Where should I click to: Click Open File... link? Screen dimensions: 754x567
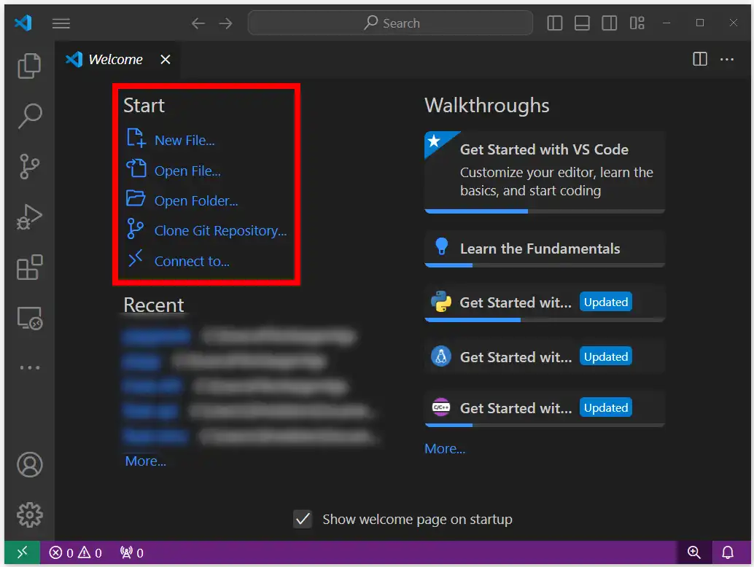point(187,171)
